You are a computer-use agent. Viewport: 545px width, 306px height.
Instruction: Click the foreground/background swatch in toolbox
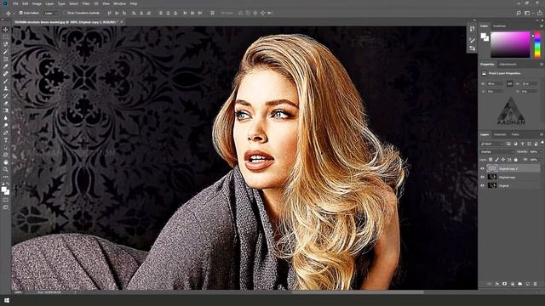click(x=5, y=190)
